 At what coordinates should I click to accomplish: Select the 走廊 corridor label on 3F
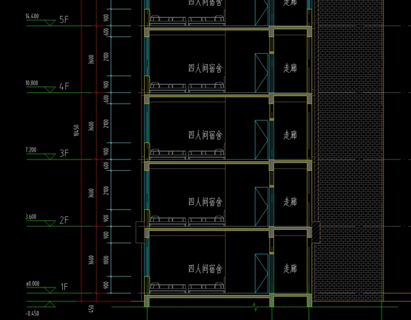point(290,135)
